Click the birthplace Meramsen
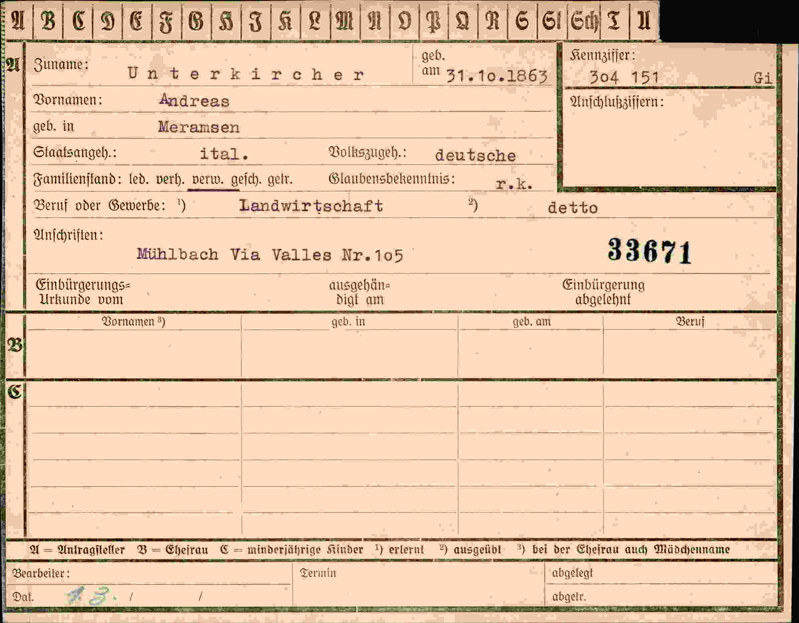 pyautogui.click(x=199, y=127)
